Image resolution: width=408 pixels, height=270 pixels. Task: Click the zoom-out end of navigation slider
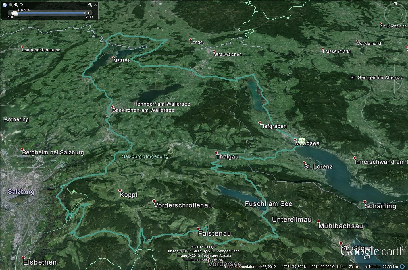click(x=396, y=96)
